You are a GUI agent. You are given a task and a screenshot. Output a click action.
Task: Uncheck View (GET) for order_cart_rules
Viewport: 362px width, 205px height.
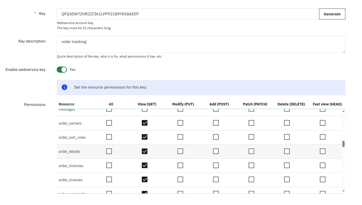[x=145, y=137]
